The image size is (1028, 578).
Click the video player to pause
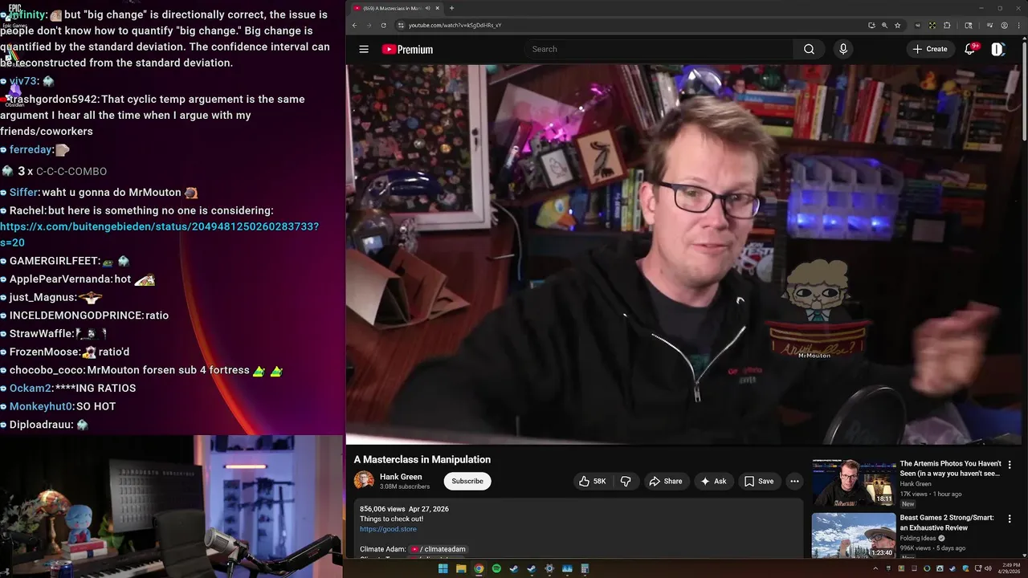(683, 254)
